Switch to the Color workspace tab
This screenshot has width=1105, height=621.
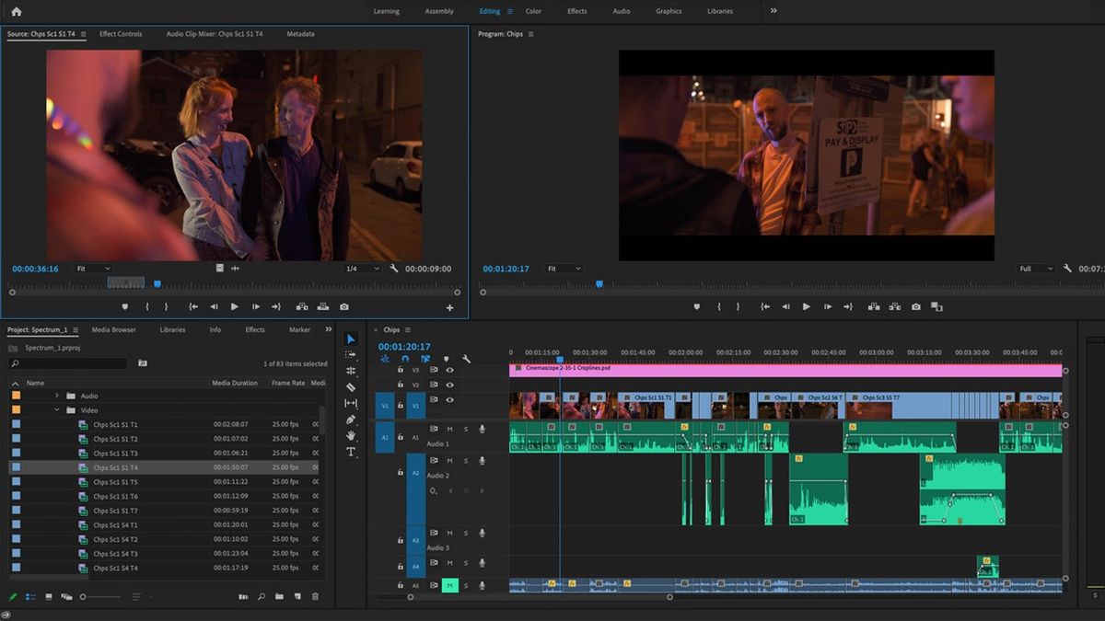(x=534, y=11)
